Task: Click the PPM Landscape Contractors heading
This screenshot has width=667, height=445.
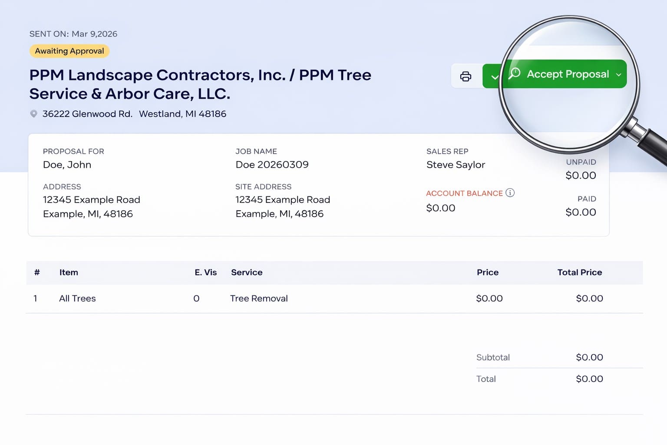Action: pyautogui.click(x=200, y=84)
